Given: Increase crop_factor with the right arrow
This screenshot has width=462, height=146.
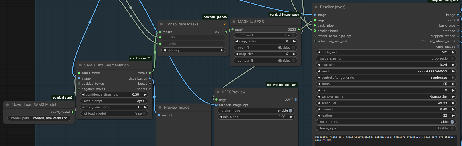Looking at the screenshot, I should tap(294, 41).
